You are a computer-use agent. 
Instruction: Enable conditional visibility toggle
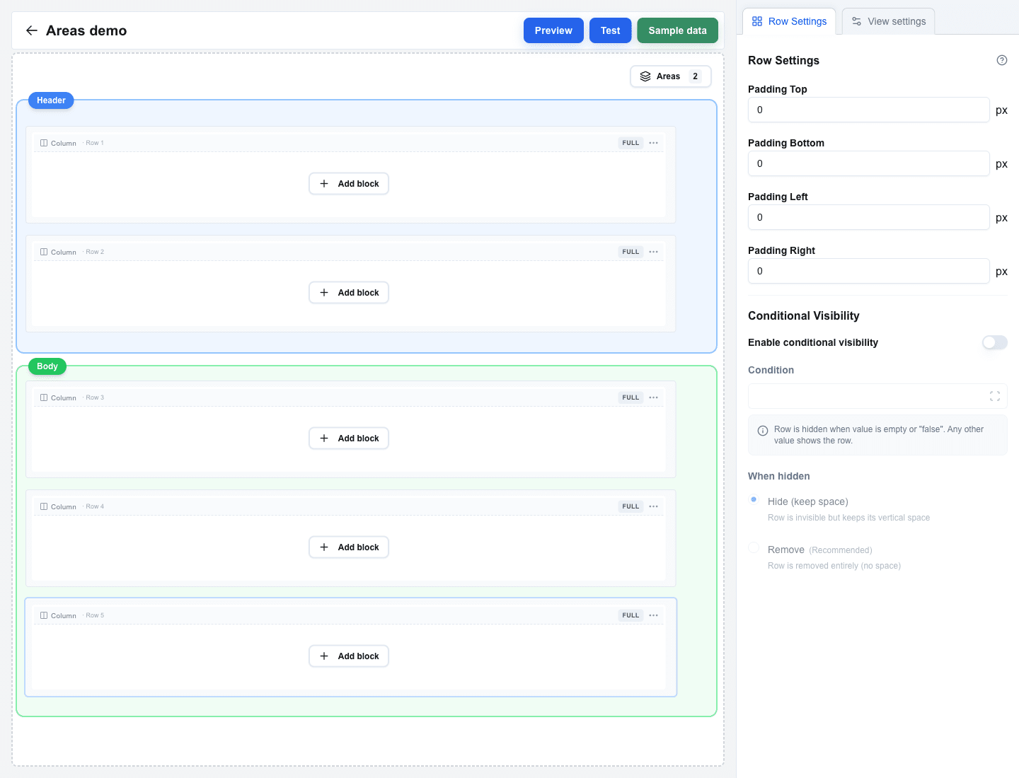[994, 342]
